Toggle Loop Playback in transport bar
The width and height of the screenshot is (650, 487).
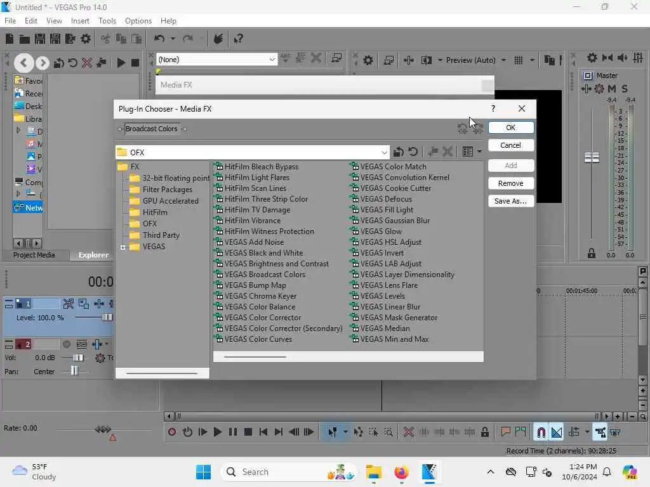[x=187, y=432]
